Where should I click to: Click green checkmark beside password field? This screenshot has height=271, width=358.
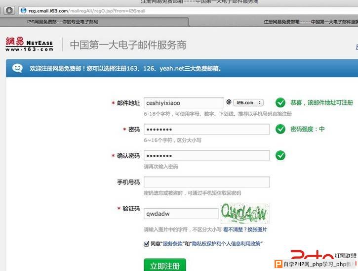280,129
